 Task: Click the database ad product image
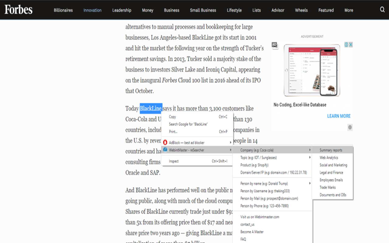tap(312, 70)
